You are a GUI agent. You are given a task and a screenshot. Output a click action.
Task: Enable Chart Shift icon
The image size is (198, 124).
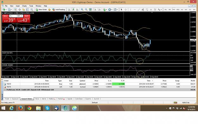99,9
